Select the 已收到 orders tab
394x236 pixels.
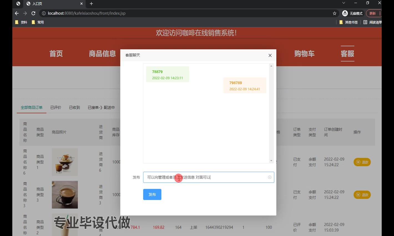[74, 107]
